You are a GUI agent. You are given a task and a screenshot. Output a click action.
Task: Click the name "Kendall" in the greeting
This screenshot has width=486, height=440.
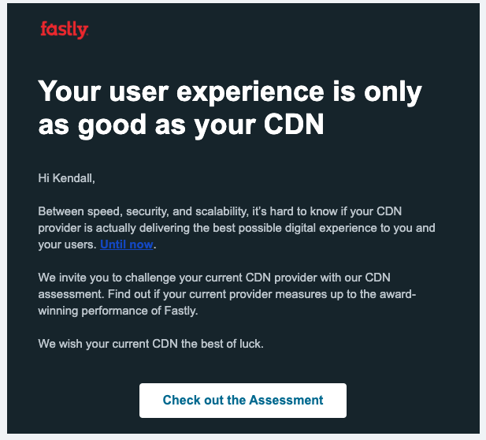pyautogui.click(x=74, y=178)
